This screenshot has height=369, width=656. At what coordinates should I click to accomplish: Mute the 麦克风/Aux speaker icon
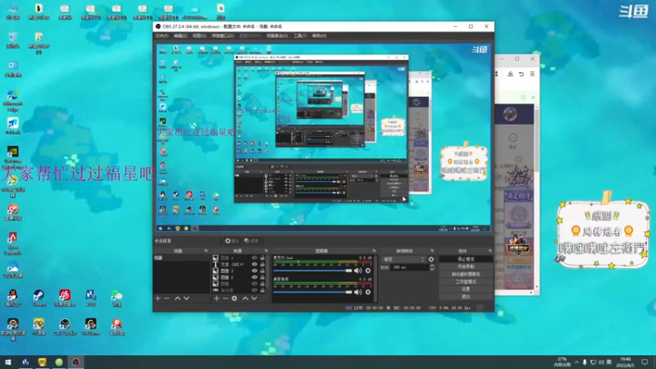point(358,271)
